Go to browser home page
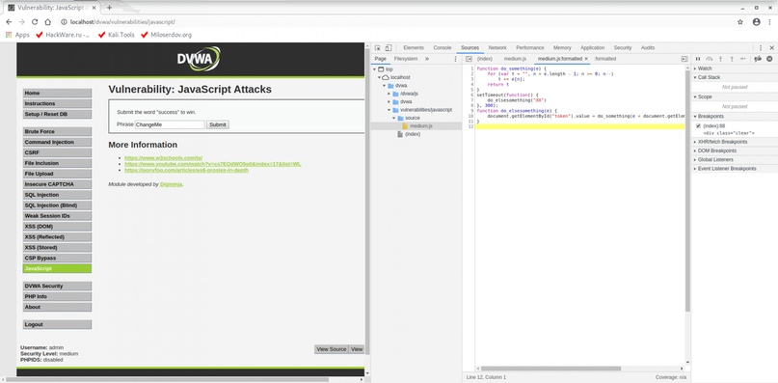 (47, 22)
